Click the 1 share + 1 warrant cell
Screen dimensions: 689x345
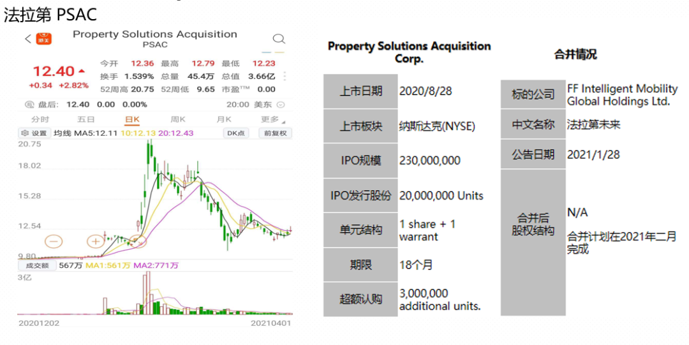[x=427, y=230]
